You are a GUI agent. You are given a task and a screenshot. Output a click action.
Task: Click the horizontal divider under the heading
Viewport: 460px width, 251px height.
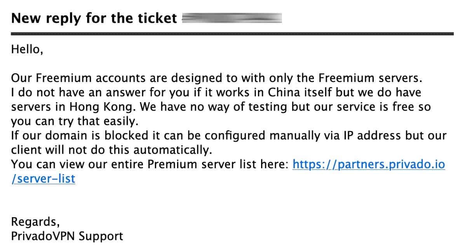point(232,34)
